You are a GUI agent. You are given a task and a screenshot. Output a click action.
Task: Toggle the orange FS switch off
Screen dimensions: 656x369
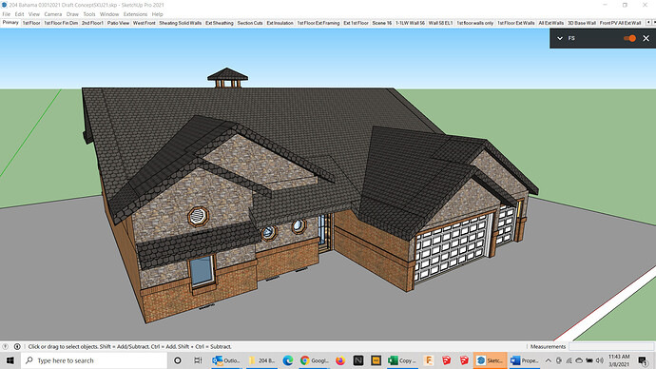(629, 38)
